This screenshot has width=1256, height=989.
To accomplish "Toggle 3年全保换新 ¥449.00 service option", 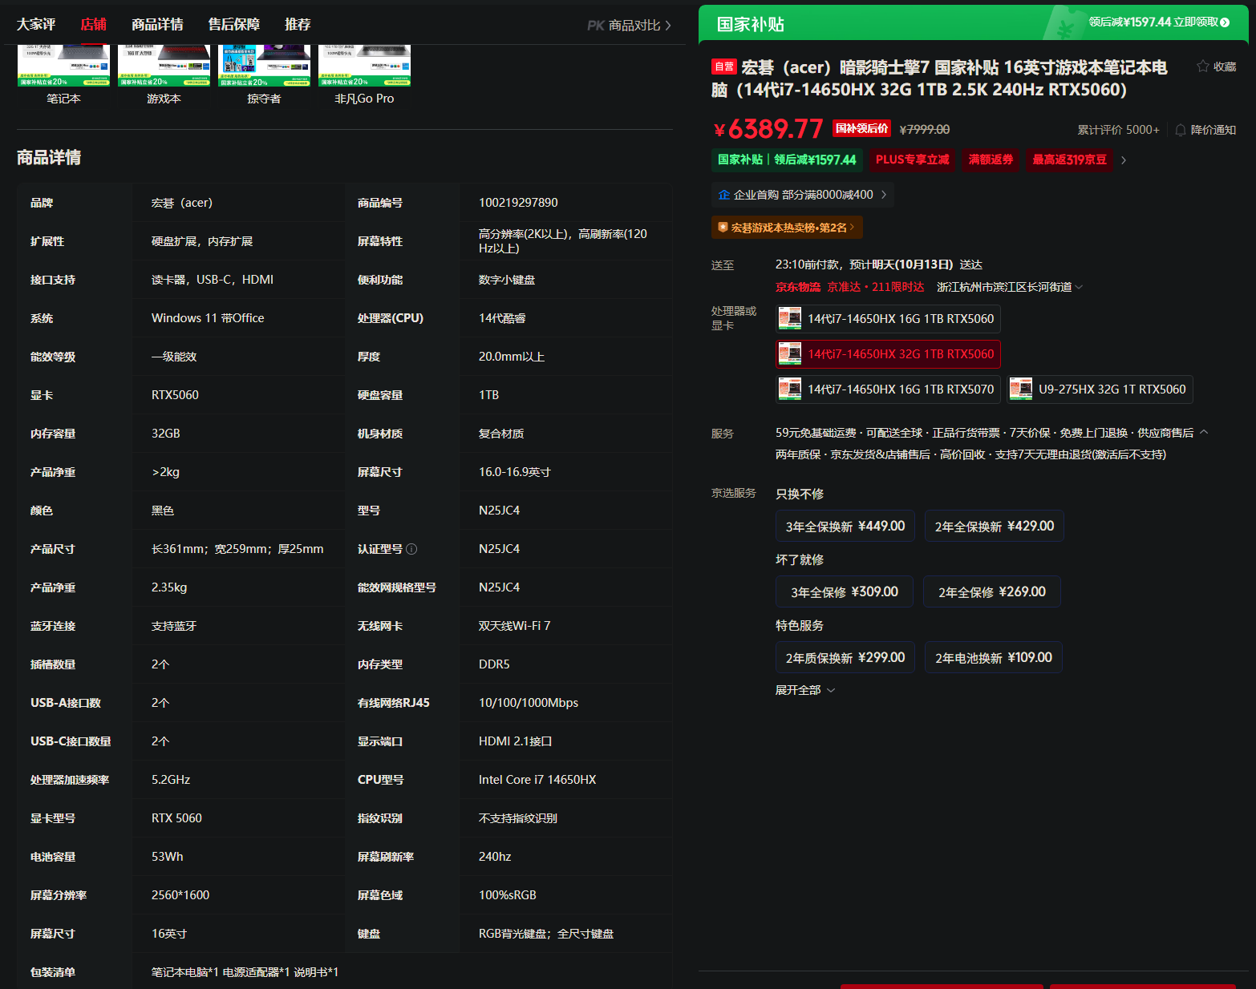I will tap(845, 527).
